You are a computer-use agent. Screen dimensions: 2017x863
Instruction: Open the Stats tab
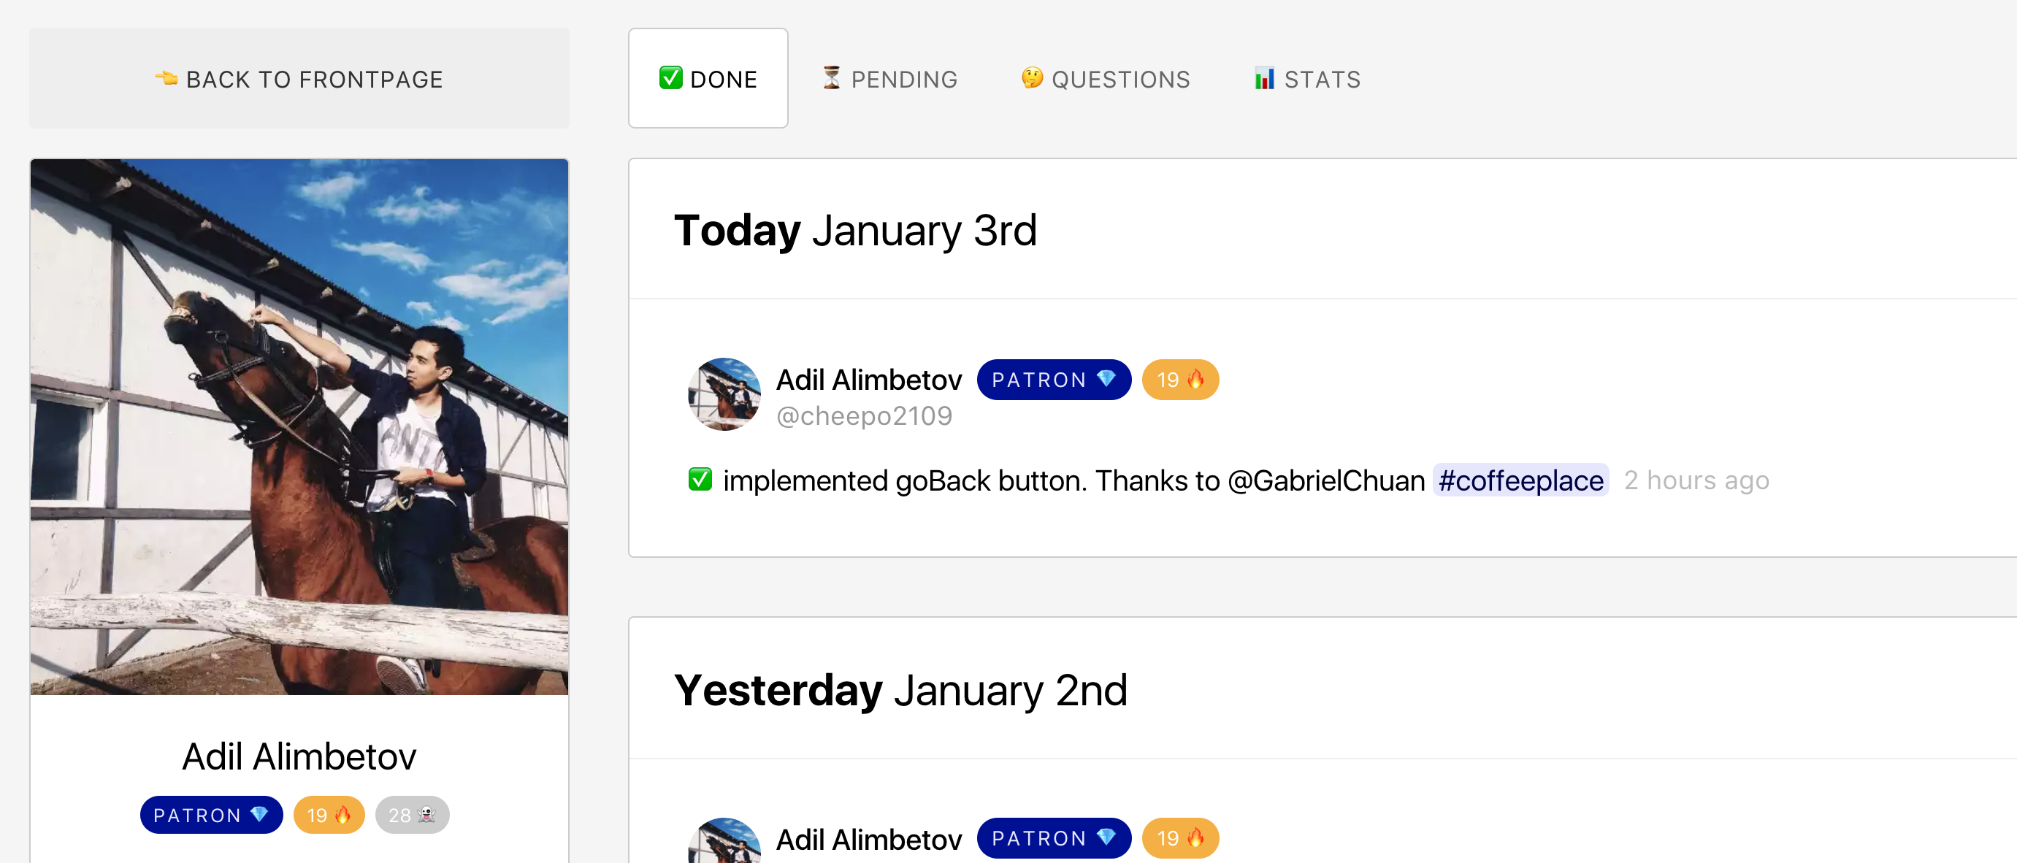coord(1308,78)
